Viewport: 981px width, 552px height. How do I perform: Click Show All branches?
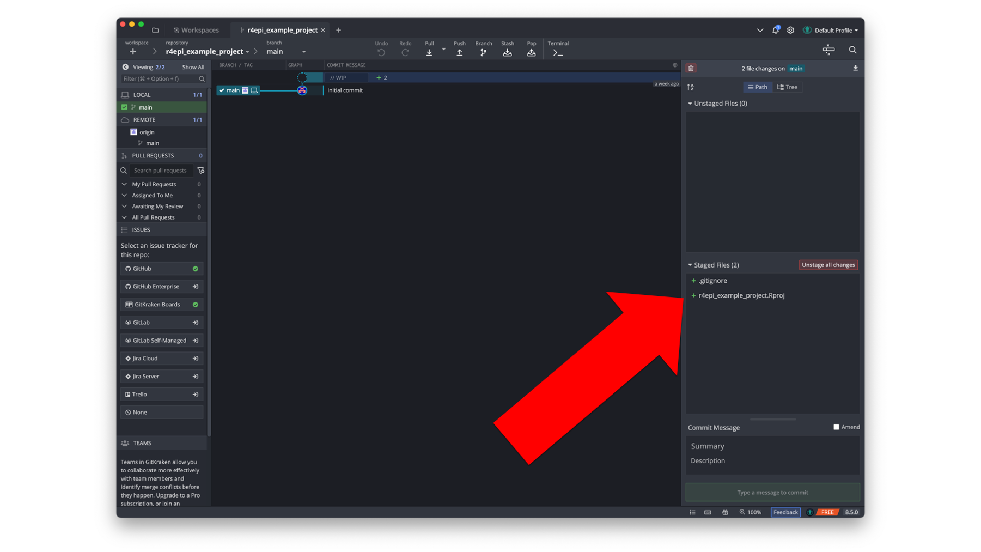point(193,67)
